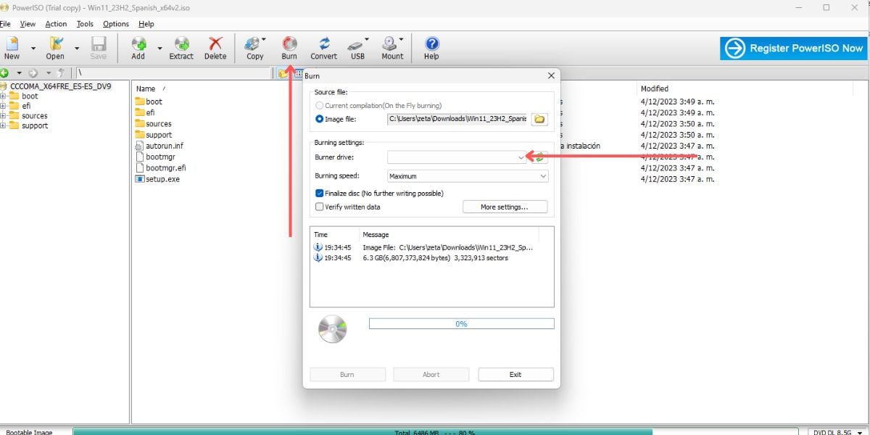
Task: Select the Image file radio button
Action: pyautogui.click(x=320, y=119)
